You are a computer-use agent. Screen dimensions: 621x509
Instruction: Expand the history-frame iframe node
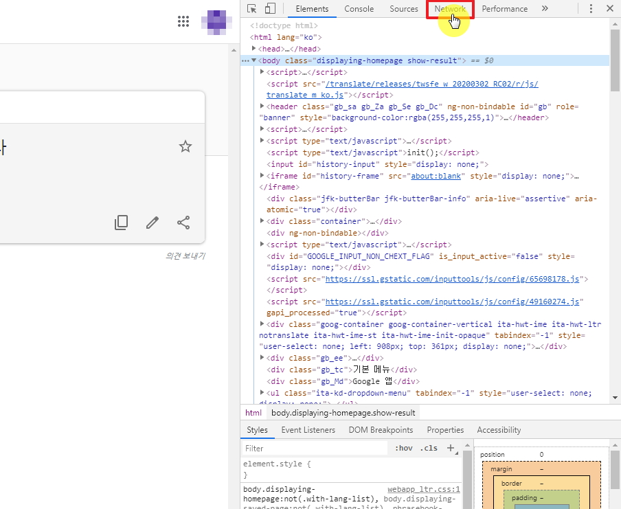pyautogui.click(x=262, y=175)
